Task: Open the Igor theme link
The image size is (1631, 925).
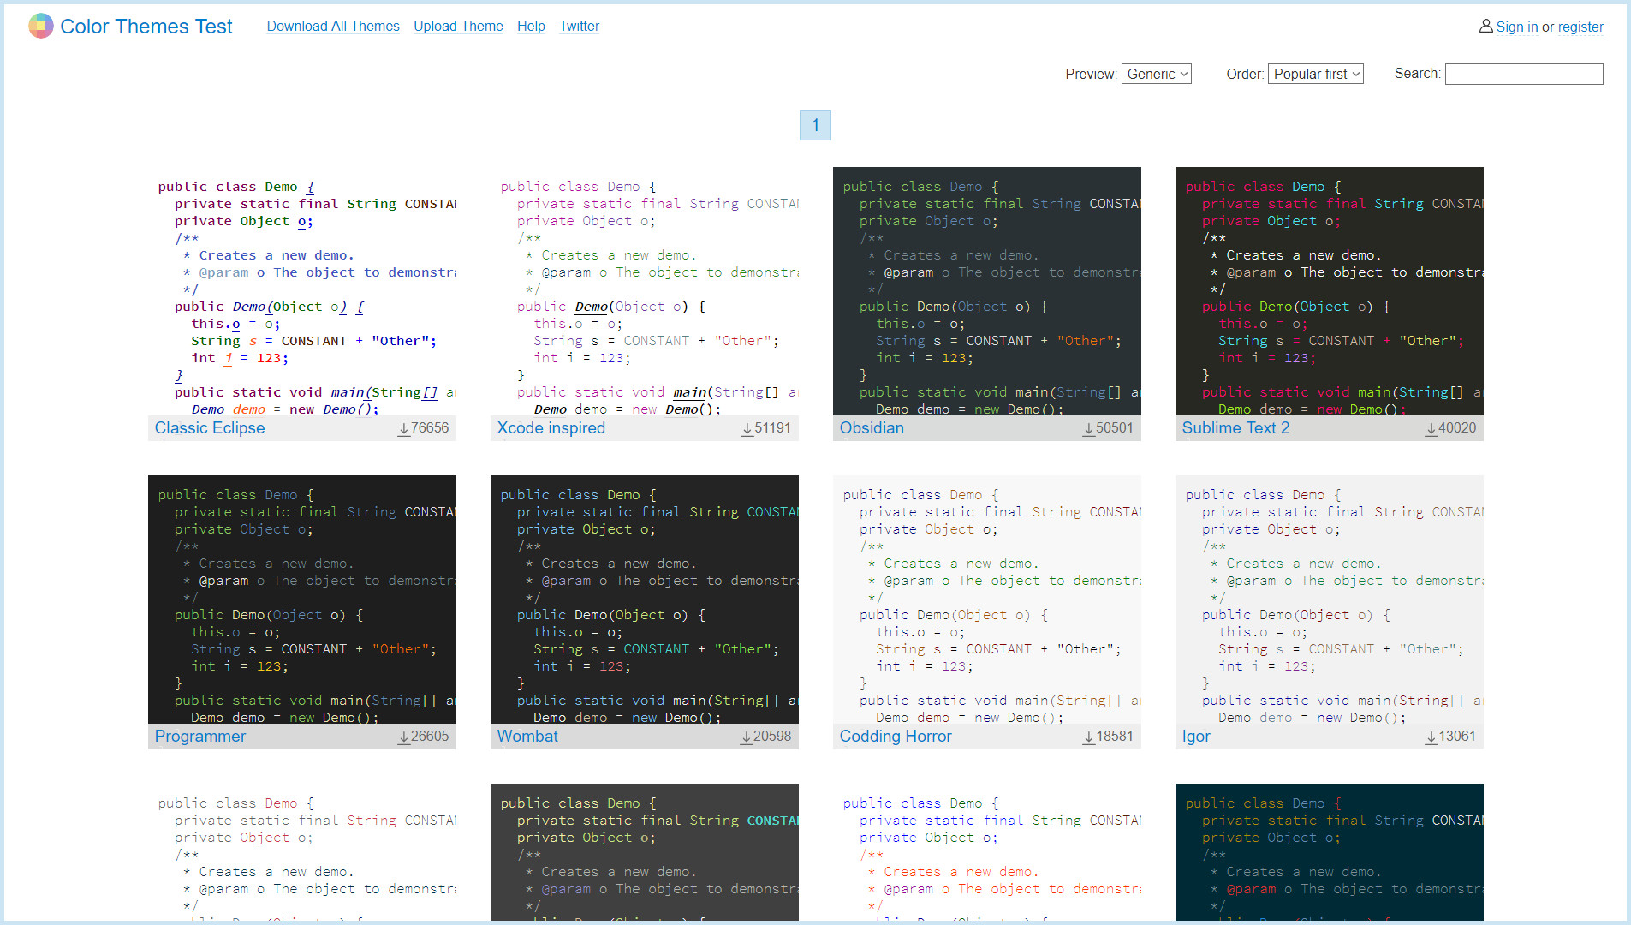Action: (1196, 737)
